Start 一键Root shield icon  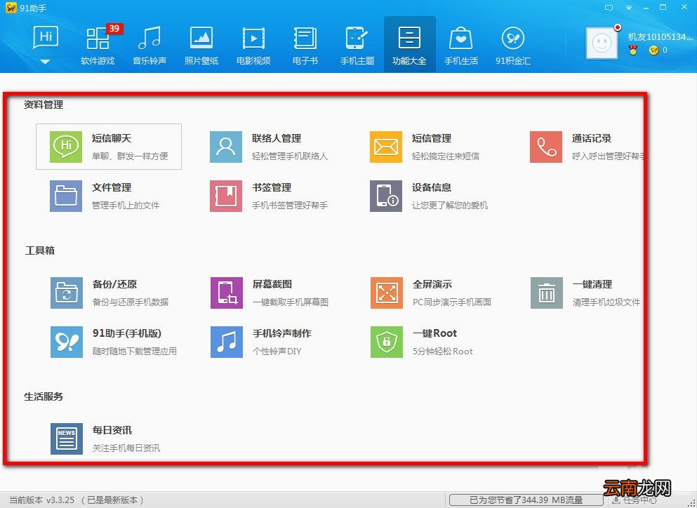pos(387,342)
